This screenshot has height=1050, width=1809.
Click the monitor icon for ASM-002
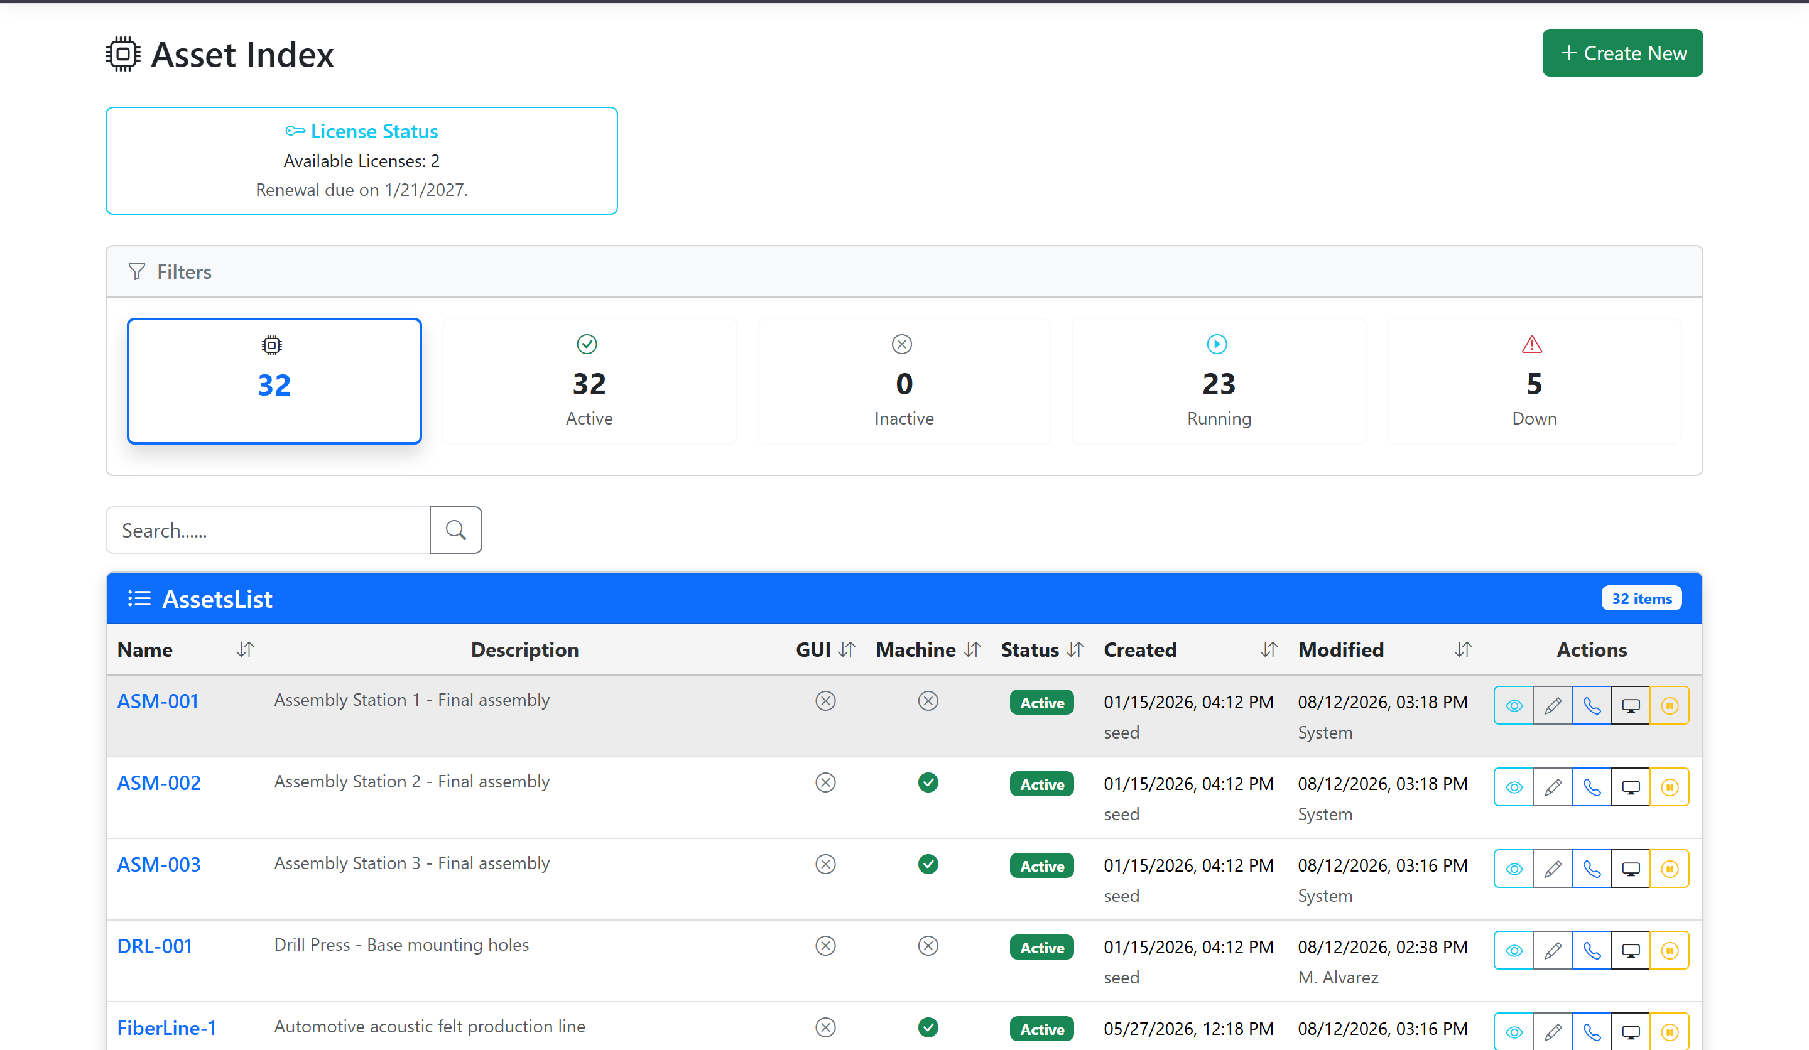tap(1630, 787)
